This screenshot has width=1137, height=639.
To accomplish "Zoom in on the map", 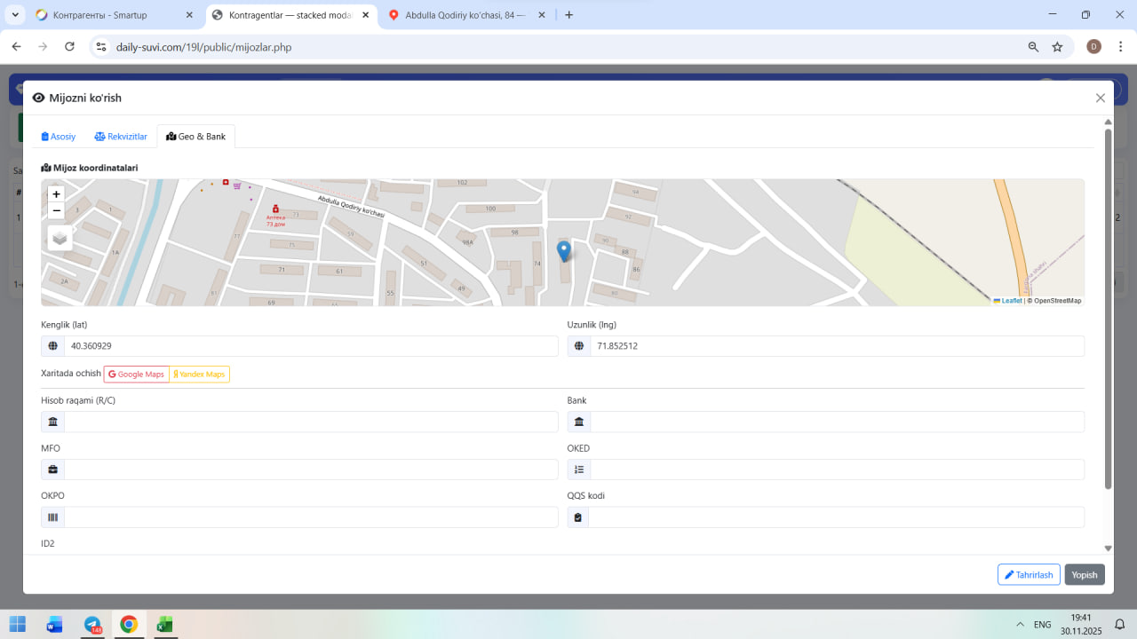I will tap(57, 194).
